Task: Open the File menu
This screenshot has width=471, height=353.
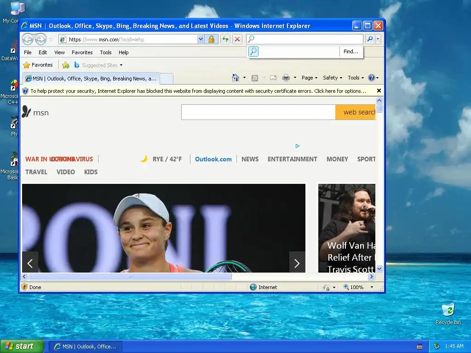Action: [28, 52]
